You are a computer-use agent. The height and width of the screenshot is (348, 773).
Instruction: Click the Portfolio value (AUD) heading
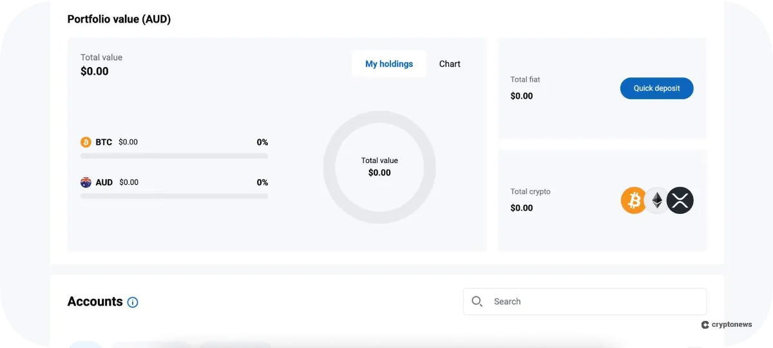pos(119,19)
